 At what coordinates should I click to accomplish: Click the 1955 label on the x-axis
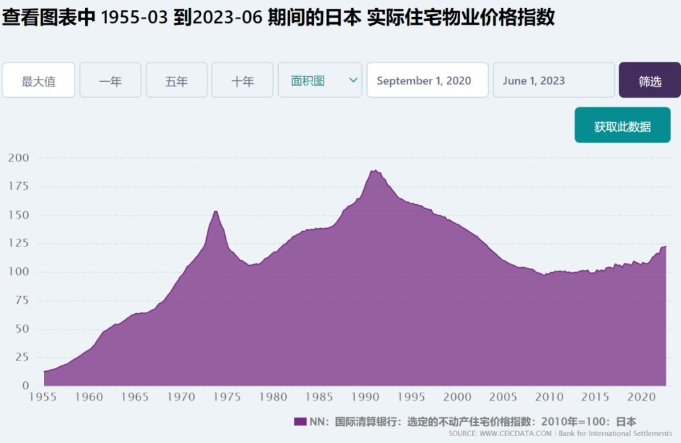43,396
